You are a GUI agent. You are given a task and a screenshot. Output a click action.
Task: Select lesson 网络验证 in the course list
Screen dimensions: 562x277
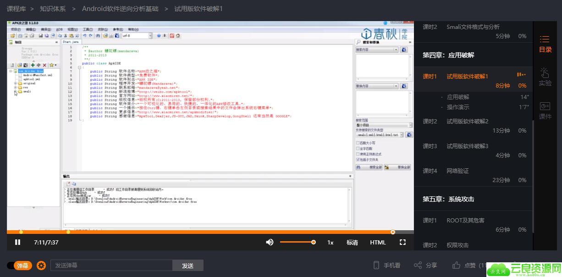[457, 171]
